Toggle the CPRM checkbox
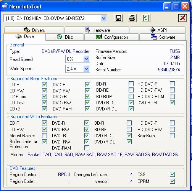This screenshot has height=191, width=192. point(172,181)
